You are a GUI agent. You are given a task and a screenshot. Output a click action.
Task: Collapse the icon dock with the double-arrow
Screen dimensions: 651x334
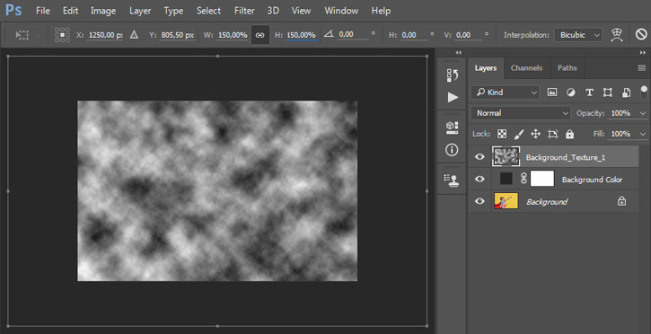(458, 53)
